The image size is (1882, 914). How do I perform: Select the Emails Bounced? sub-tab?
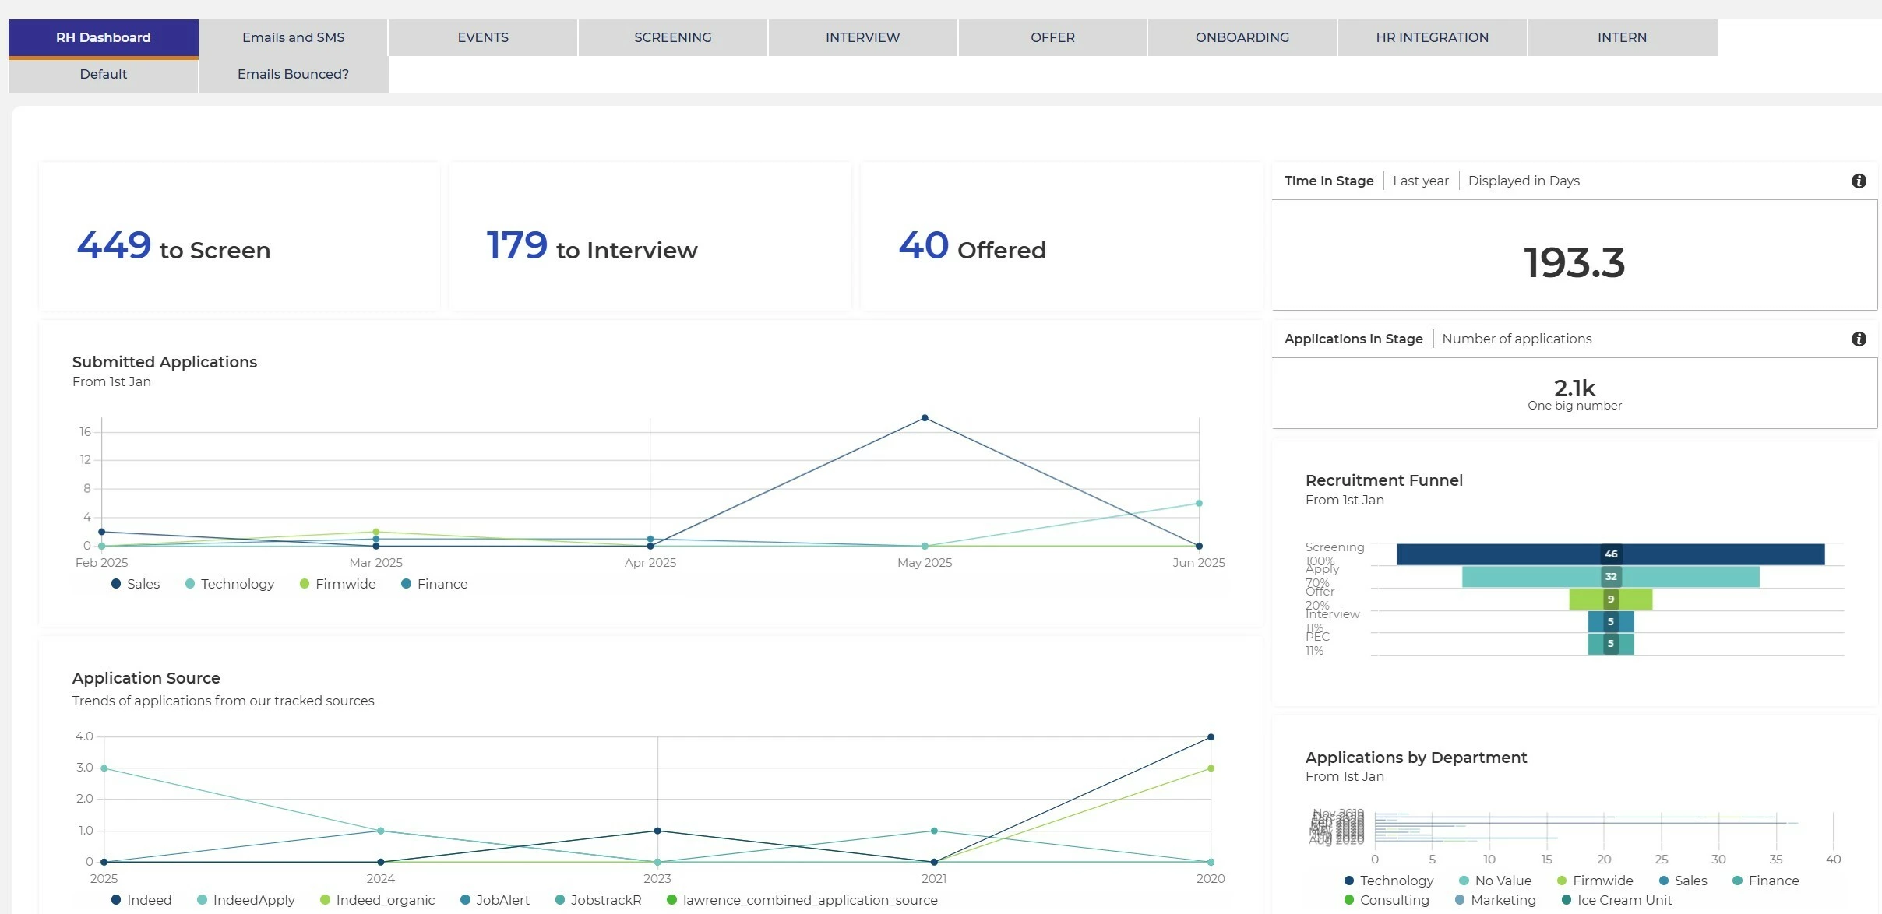pyautogui.click(x=293, y=74)
